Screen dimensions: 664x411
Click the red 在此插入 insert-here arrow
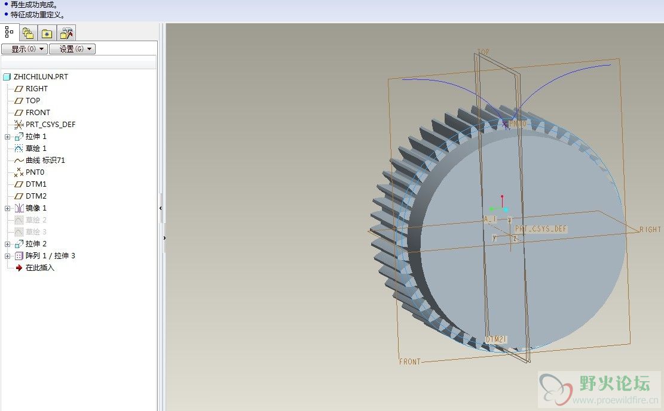point(19,268)
